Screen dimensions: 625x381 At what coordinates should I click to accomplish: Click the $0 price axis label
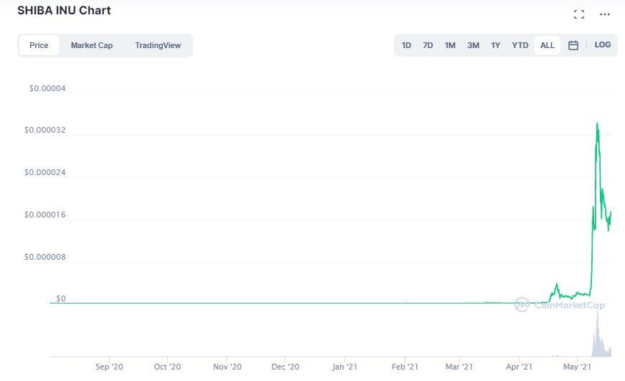tap(60, 298)
